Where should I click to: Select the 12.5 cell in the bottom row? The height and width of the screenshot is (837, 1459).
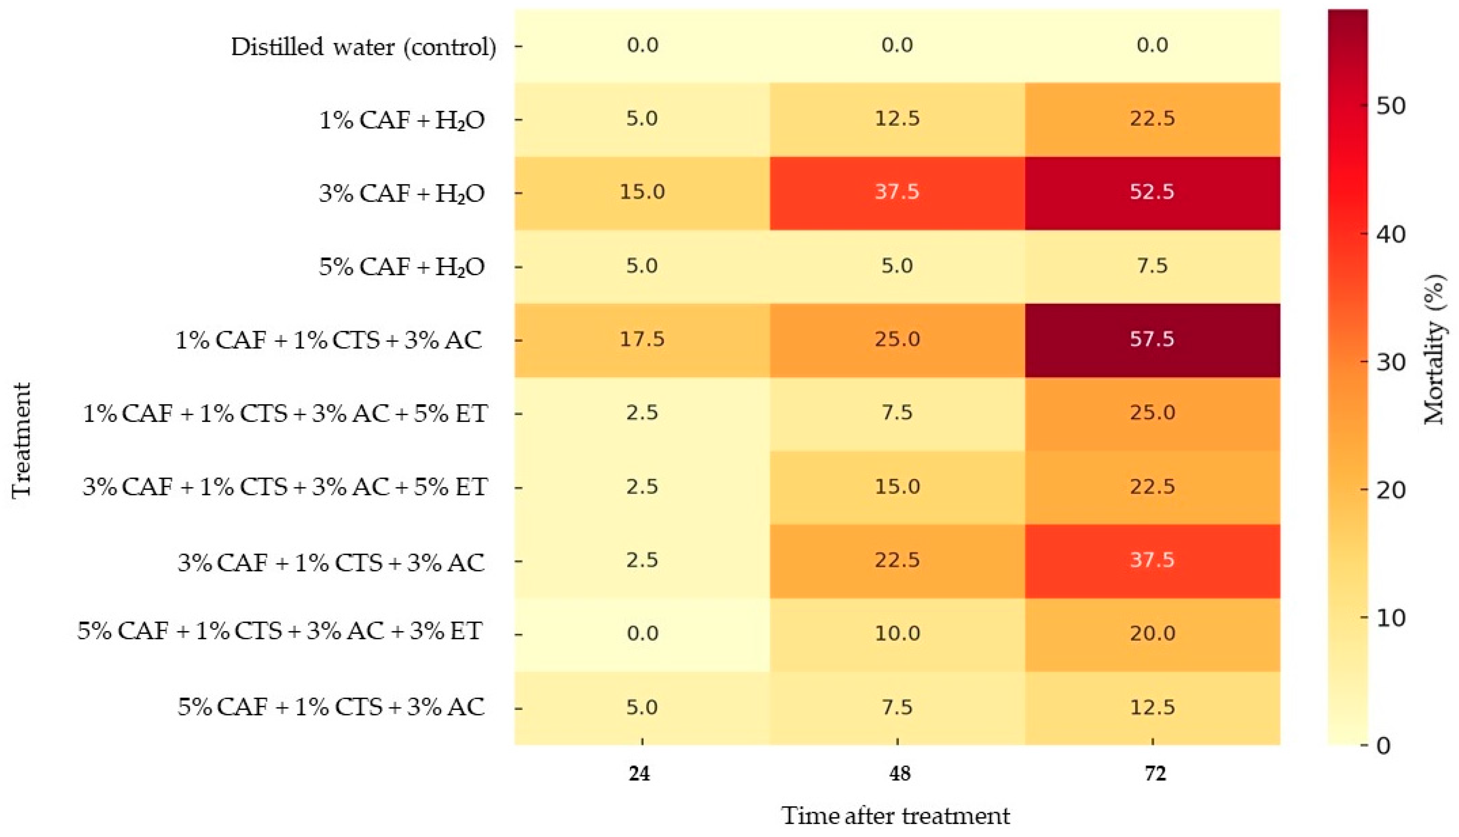coord(1152,708)
